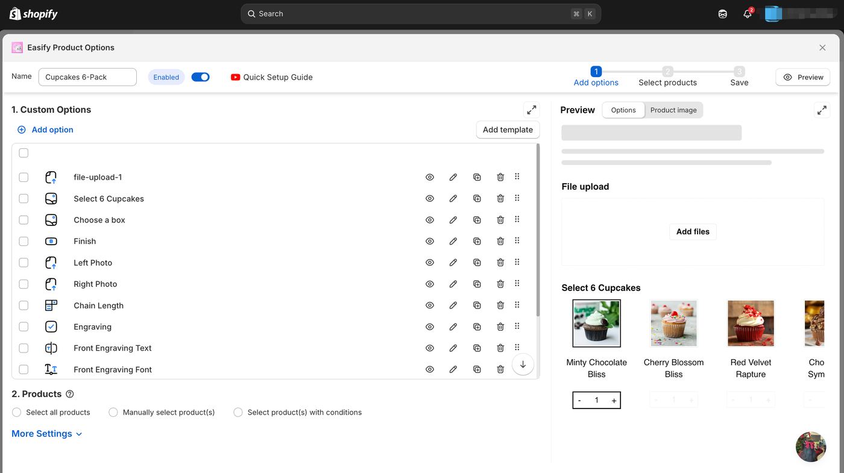Viewport: 844px width, 473px height.
Task: Choose Manually select product(s) radio
Action: click(113, 412)
